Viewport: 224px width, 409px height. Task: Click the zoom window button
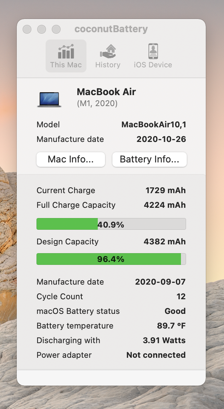(x=56, y=29)
